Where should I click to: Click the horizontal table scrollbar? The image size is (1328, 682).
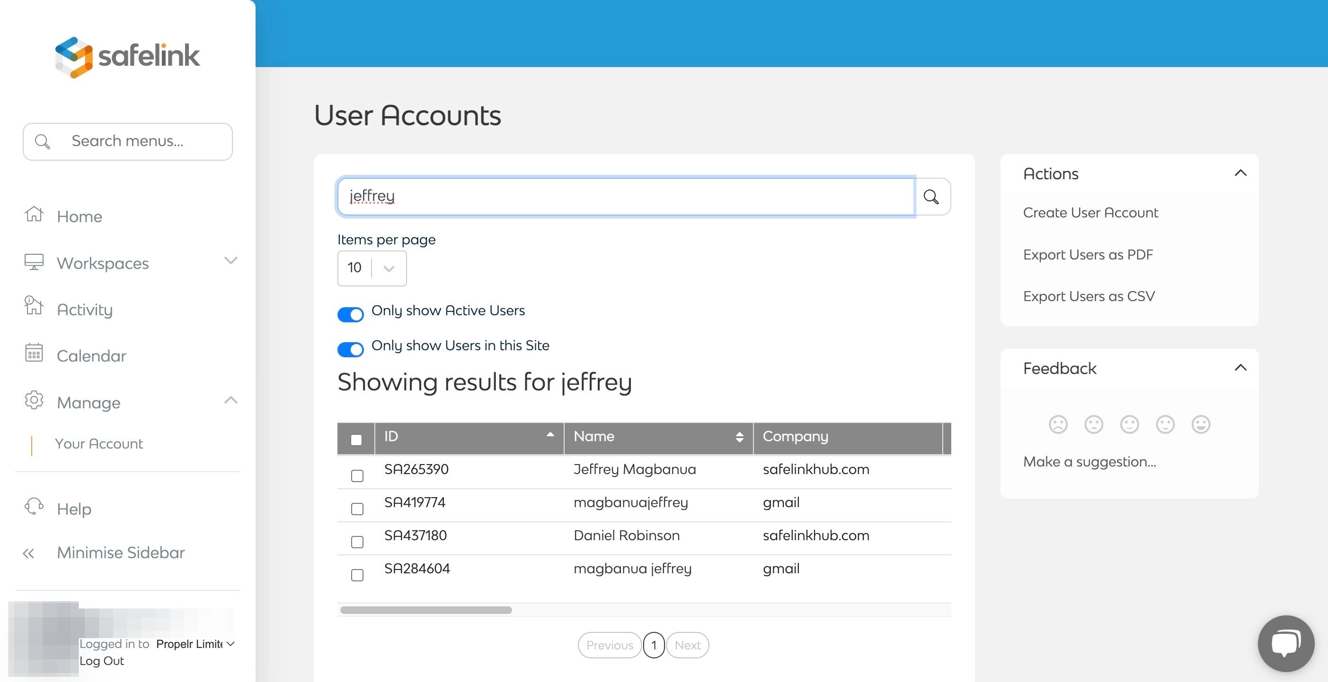[426, 610]
